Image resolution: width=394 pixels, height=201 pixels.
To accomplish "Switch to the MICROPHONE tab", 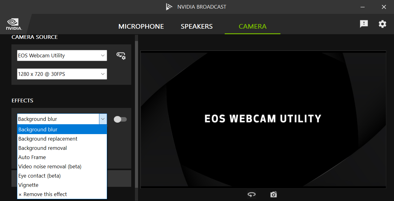I will click(x=141, y=27).
